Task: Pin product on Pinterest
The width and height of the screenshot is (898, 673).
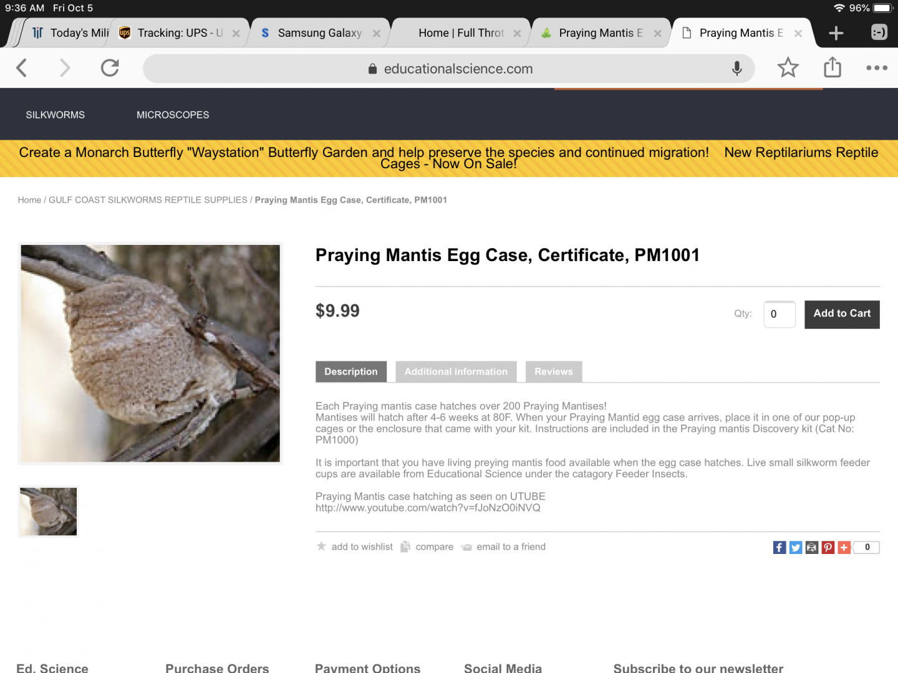Action: (828, 547)
